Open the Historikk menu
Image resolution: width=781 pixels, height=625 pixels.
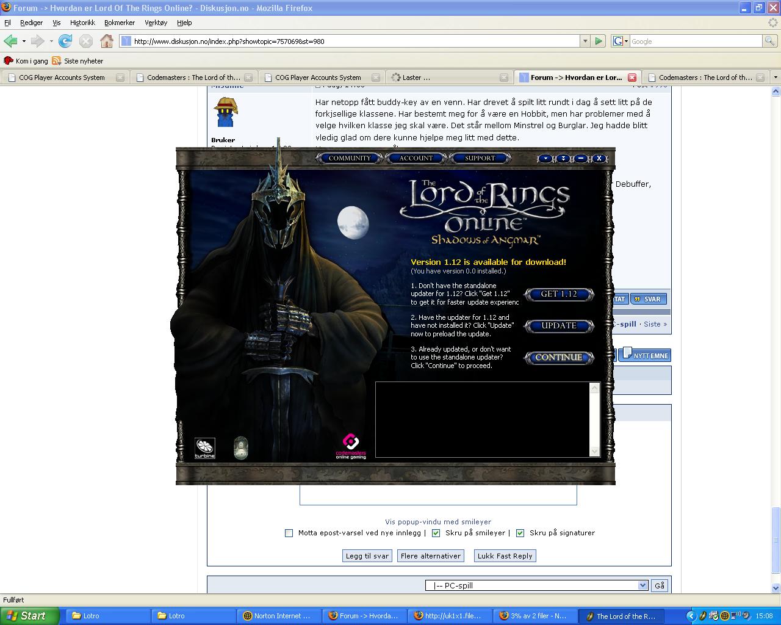(x=82, y=23)
